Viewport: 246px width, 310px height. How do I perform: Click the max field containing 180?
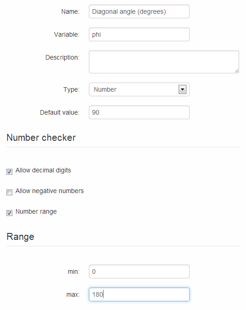[139, 294]
